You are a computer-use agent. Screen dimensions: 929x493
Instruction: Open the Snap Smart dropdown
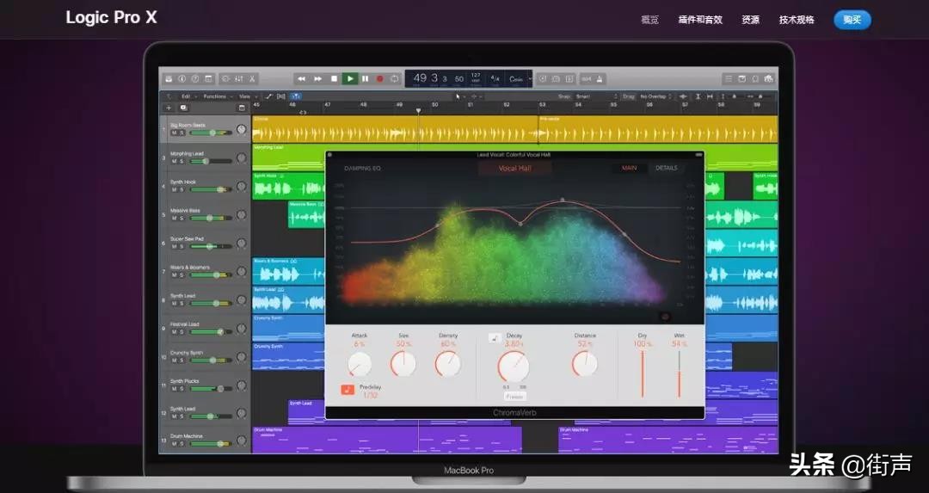tap(597, 96)
